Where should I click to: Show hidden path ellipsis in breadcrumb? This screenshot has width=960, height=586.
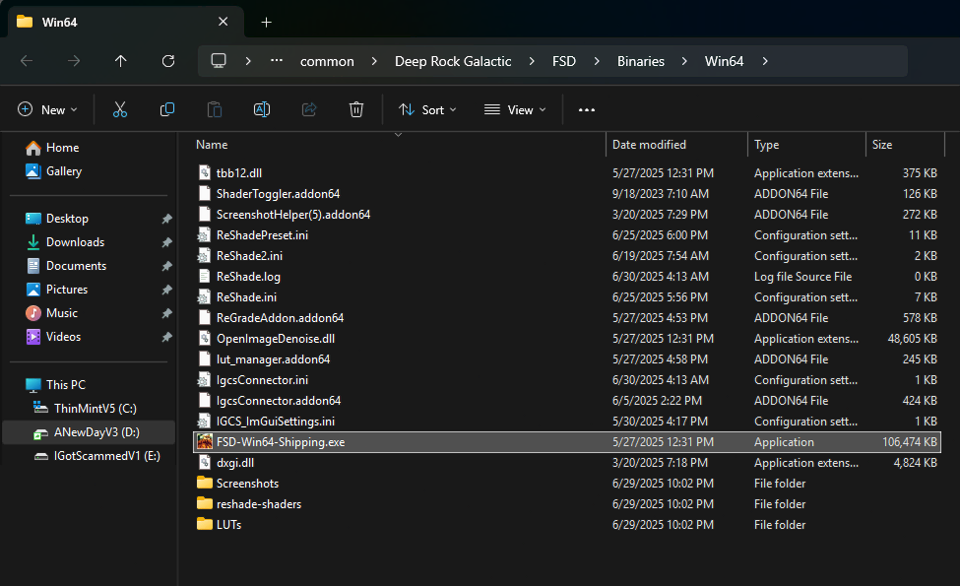click(x=277, y=60)
